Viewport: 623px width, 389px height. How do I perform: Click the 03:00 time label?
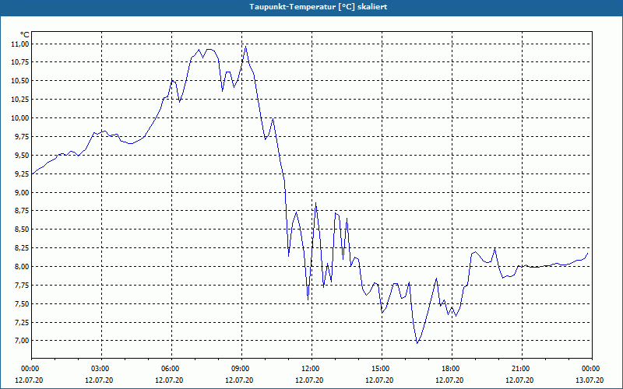pyautogui.click(x=102, y=369)
